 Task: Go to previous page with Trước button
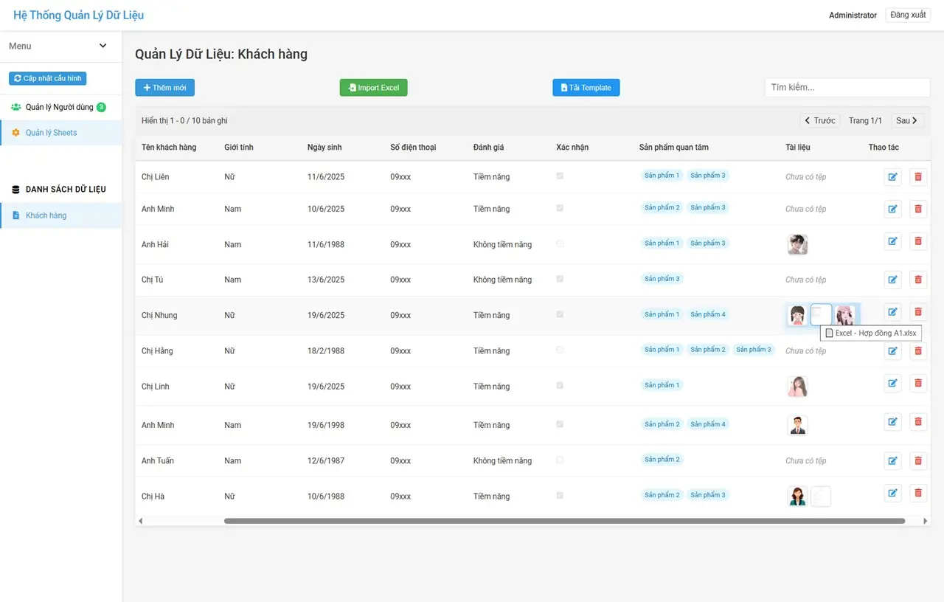coord(820,120)
